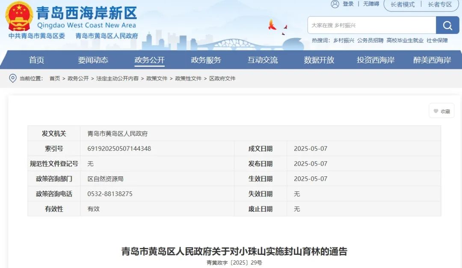Click the 青岛西海岸新区 site title

86,13
